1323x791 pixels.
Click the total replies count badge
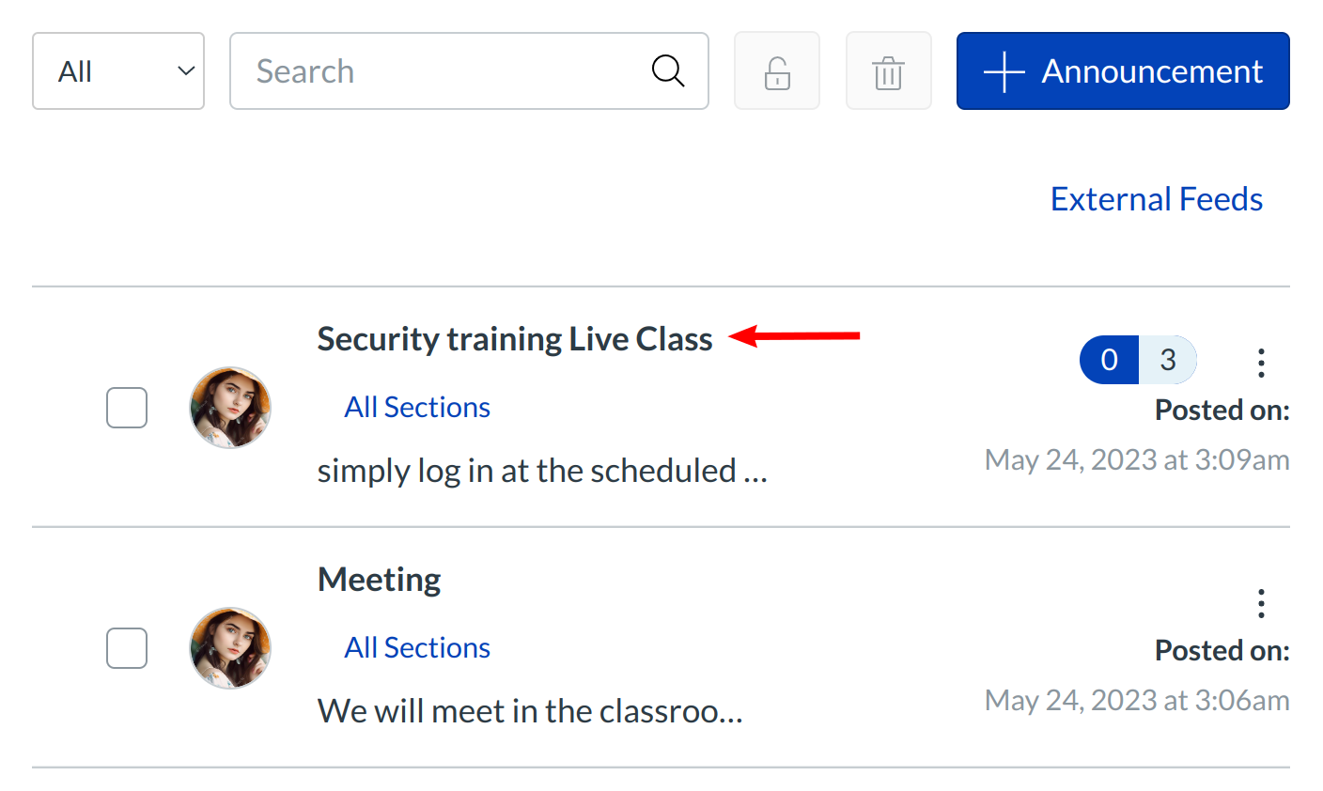(1168, 360)
